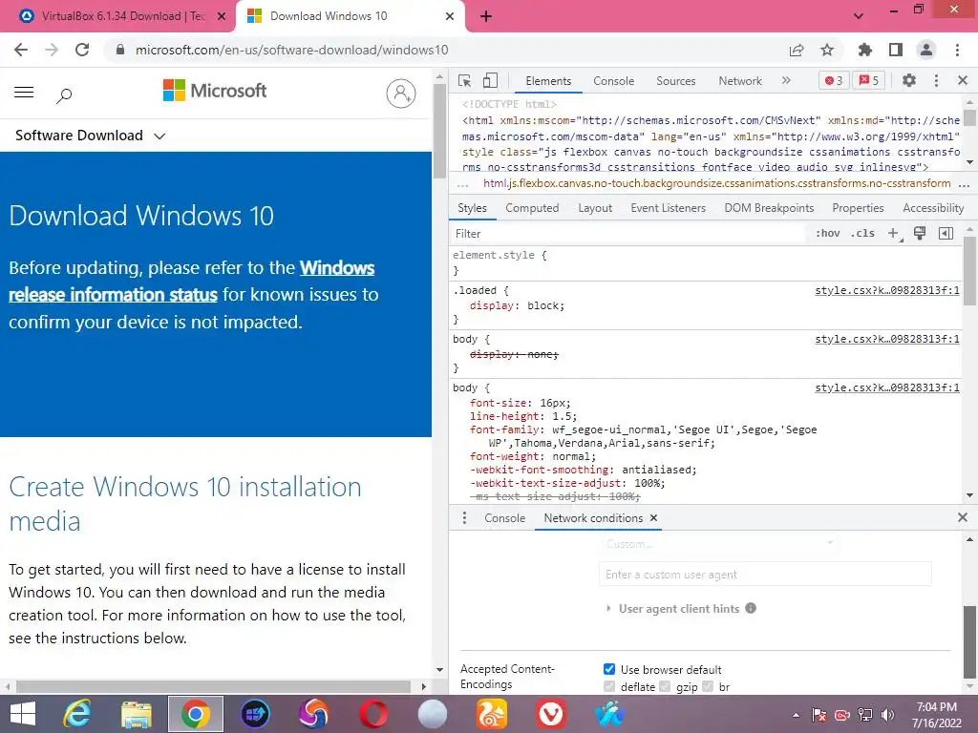
Task: Switch to the Sources tab
Action: pyautogui.click(x=675, y=81)
